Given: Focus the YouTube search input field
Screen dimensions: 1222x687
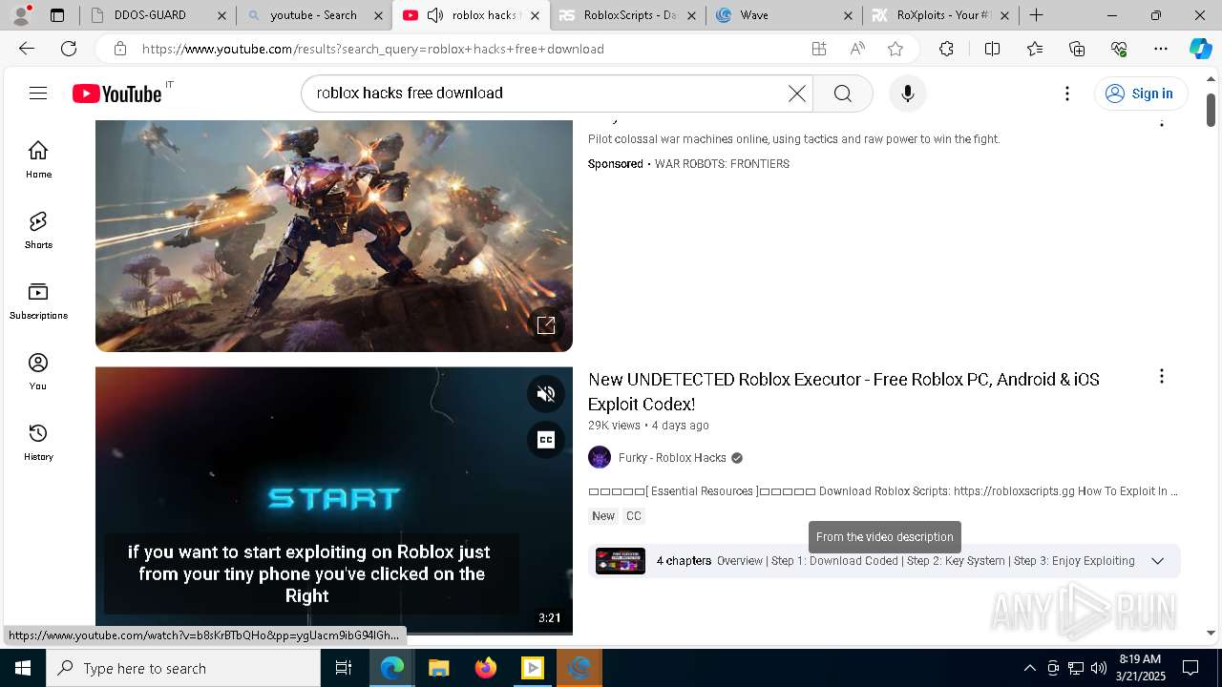Looking at the screenshot, I should pyautogui.click(x=549, y=93).
